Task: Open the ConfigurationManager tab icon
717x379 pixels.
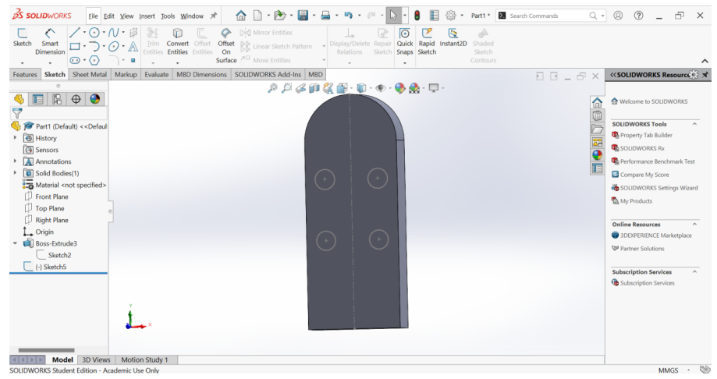Action: coord(57,99)
